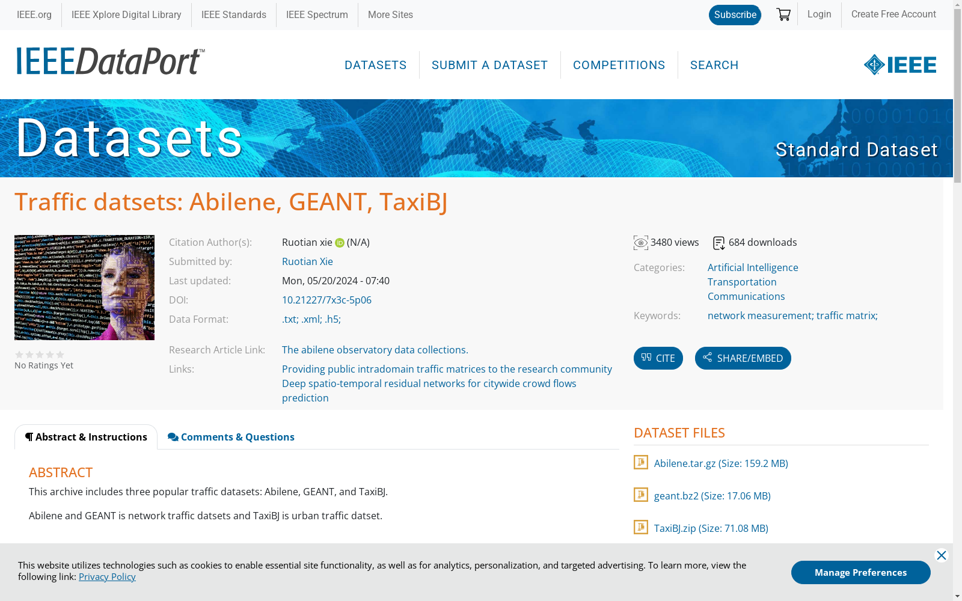Image resolution: width=962 pixels, height=601 pixels.
Task: Click Manage Preferences button
Action: (x=860, y=572)
